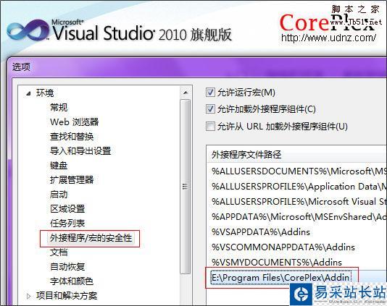387x306 pixels.
Task: Select 外接程序/宏的安全性 in the tree
Action: [x=91, y=238]
